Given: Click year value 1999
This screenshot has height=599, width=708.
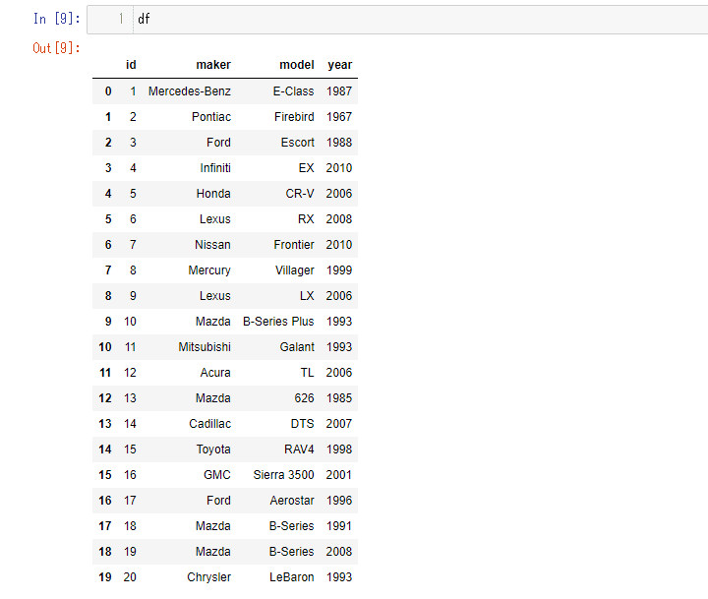Looking at the screenshot, I should coord(339,270).
